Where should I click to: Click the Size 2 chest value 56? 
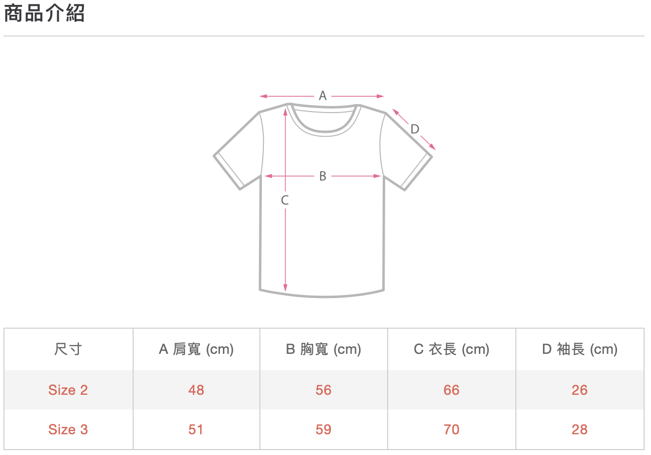(x=324, y=390)
